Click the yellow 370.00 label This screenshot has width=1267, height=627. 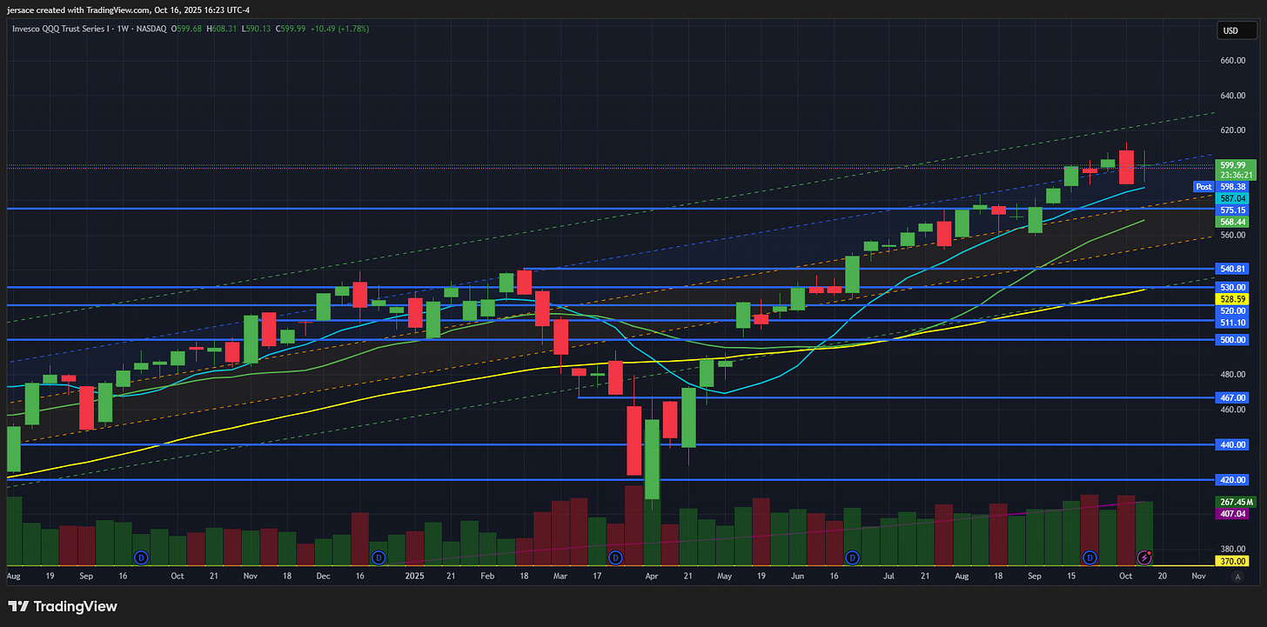click(x=1233, y=562)
